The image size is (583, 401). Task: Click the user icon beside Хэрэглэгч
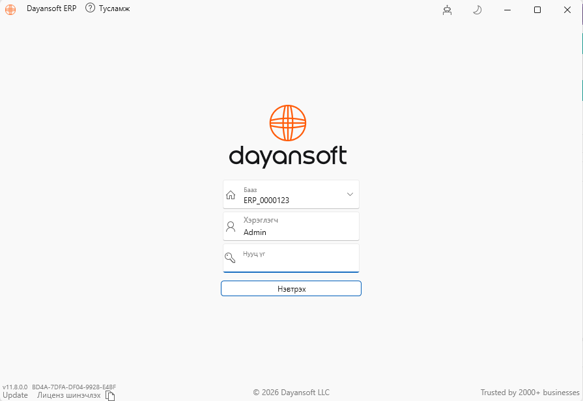point(231,227)
